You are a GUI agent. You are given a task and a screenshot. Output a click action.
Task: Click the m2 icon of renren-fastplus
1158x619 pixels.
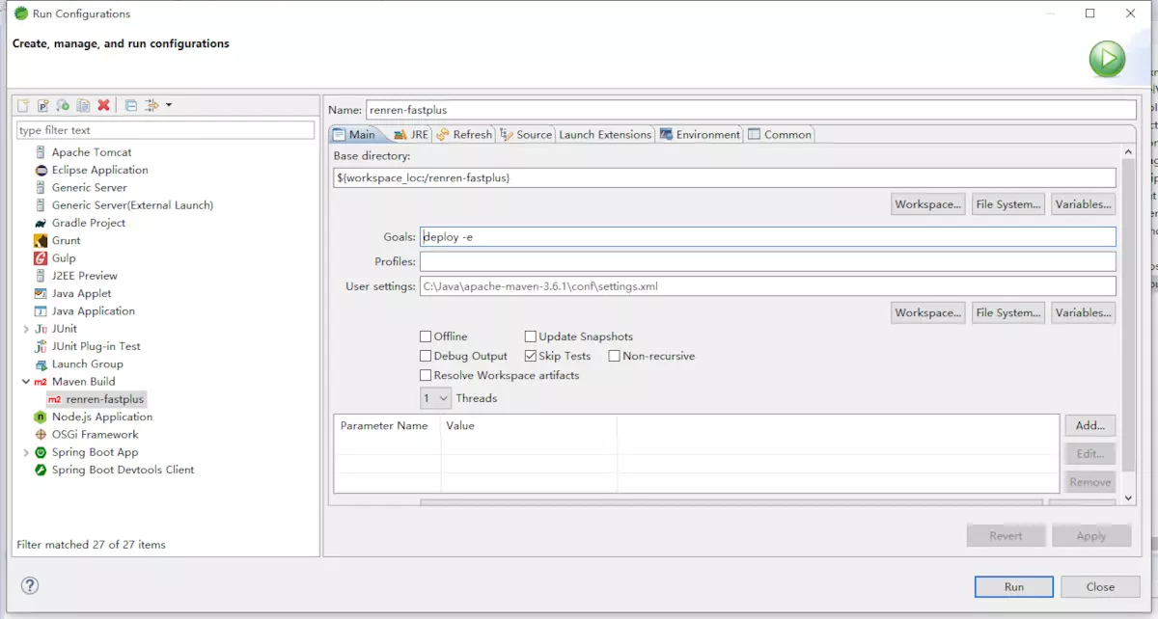click(x=54, y=399)
